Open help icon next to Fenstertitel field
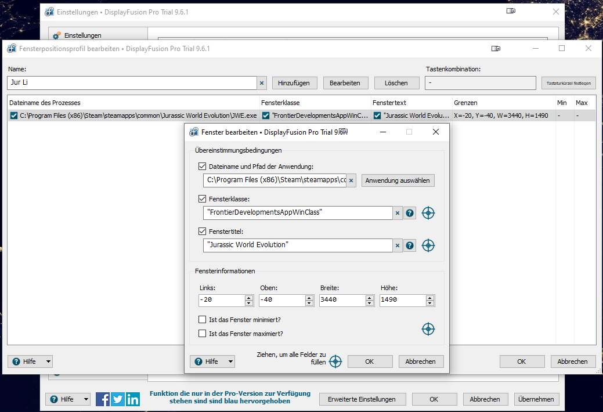Viewport: 603px width, 412px height. [410, 245]
